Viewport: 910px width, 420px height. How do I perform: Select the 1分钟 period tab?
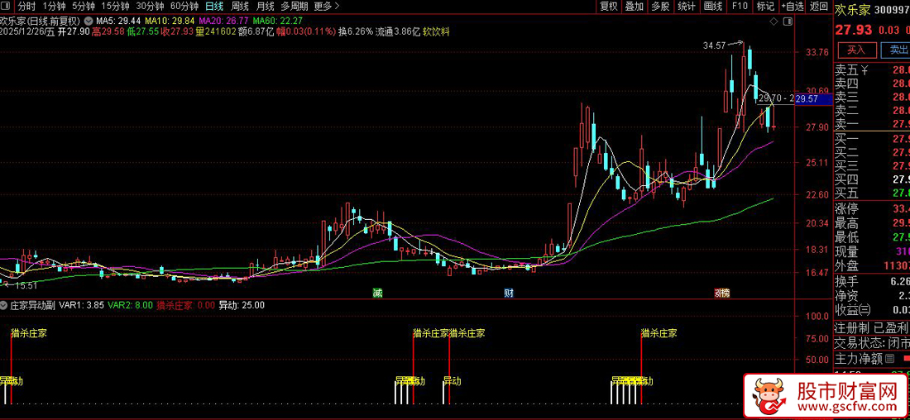point(55,7)
